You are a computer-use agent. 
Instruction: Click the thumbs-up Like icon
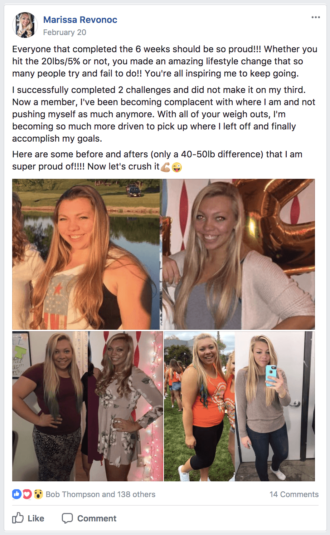(x=18, y=518)
